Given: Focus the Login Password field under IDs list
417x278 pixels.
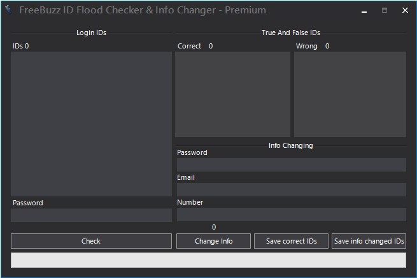Looking at the screenshot, I should pos(91,215).
